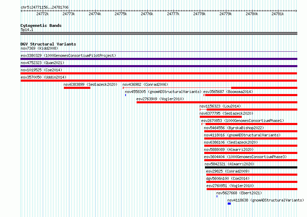Select the esv3380329 purple variant bar

(159, 59)
